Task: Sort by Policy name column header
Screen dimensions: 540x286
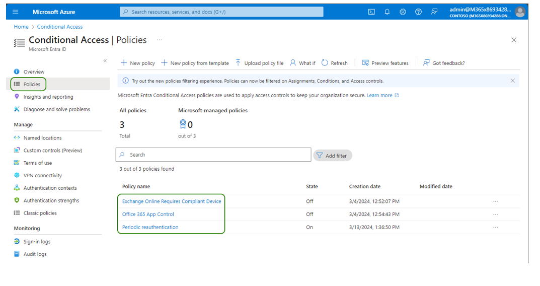Action: coord(136,186)
